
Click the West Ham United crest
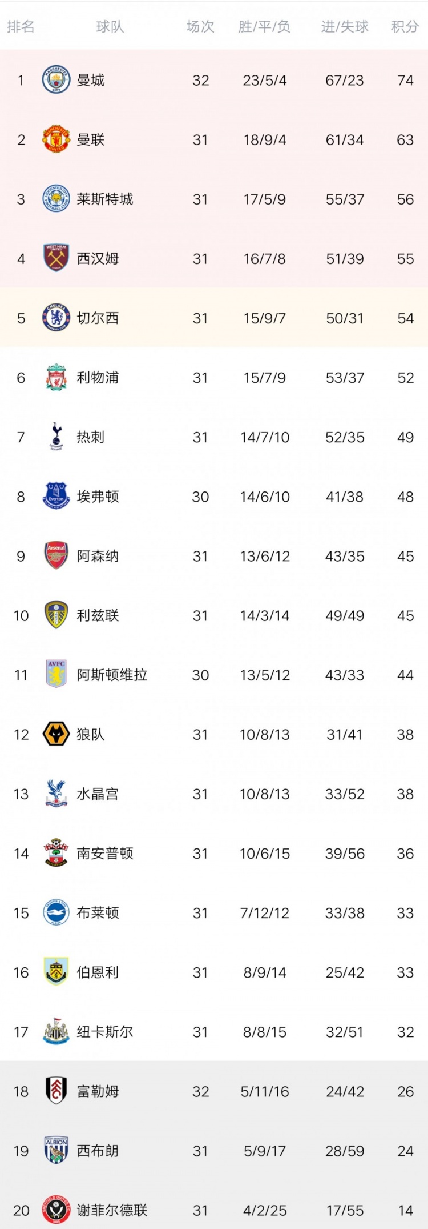pyautogui.click(x=56, y=258)
